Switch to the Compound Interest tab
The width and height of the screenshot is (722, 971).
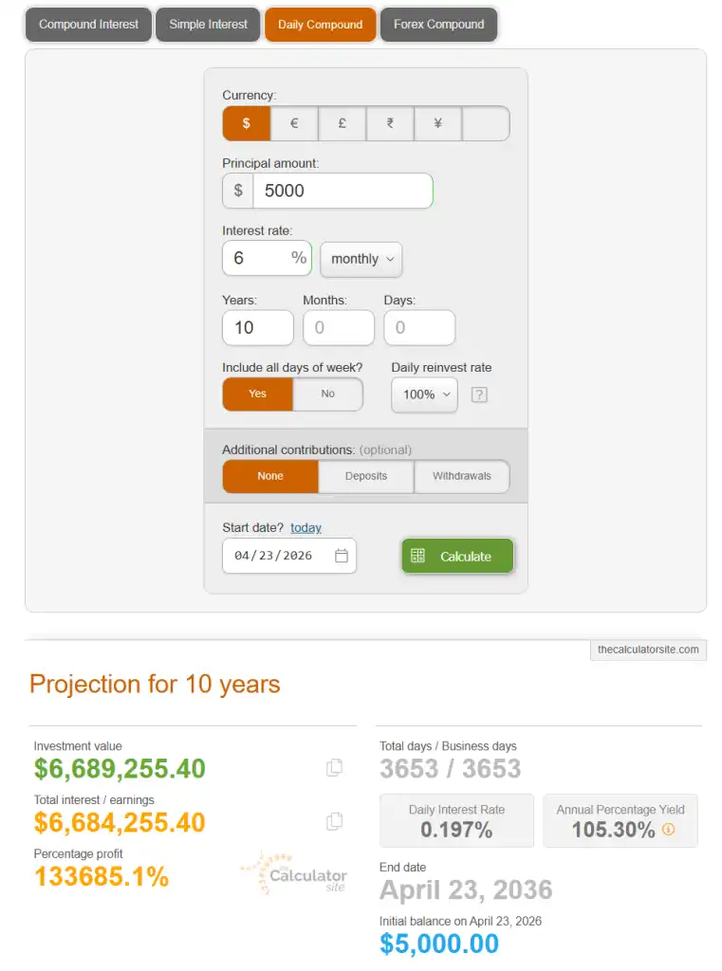pyautogui.click(x=88, y=25)
